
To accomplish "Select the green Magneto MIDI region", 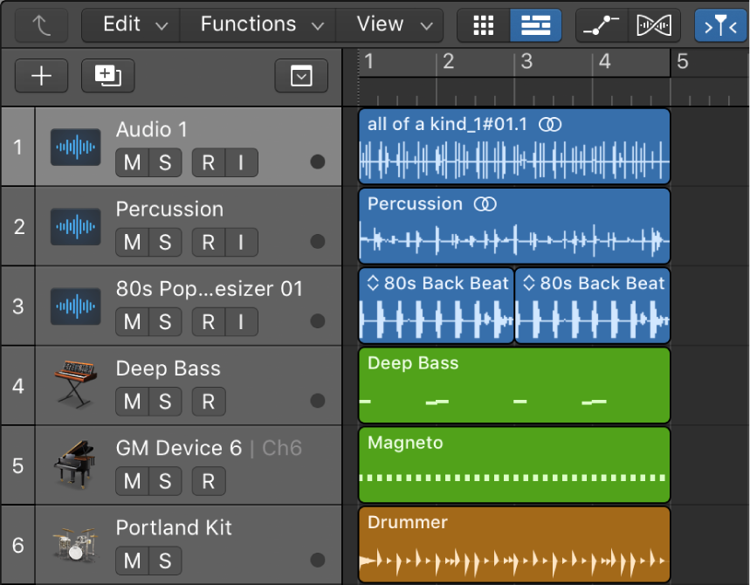I will [x=514, y=465].
